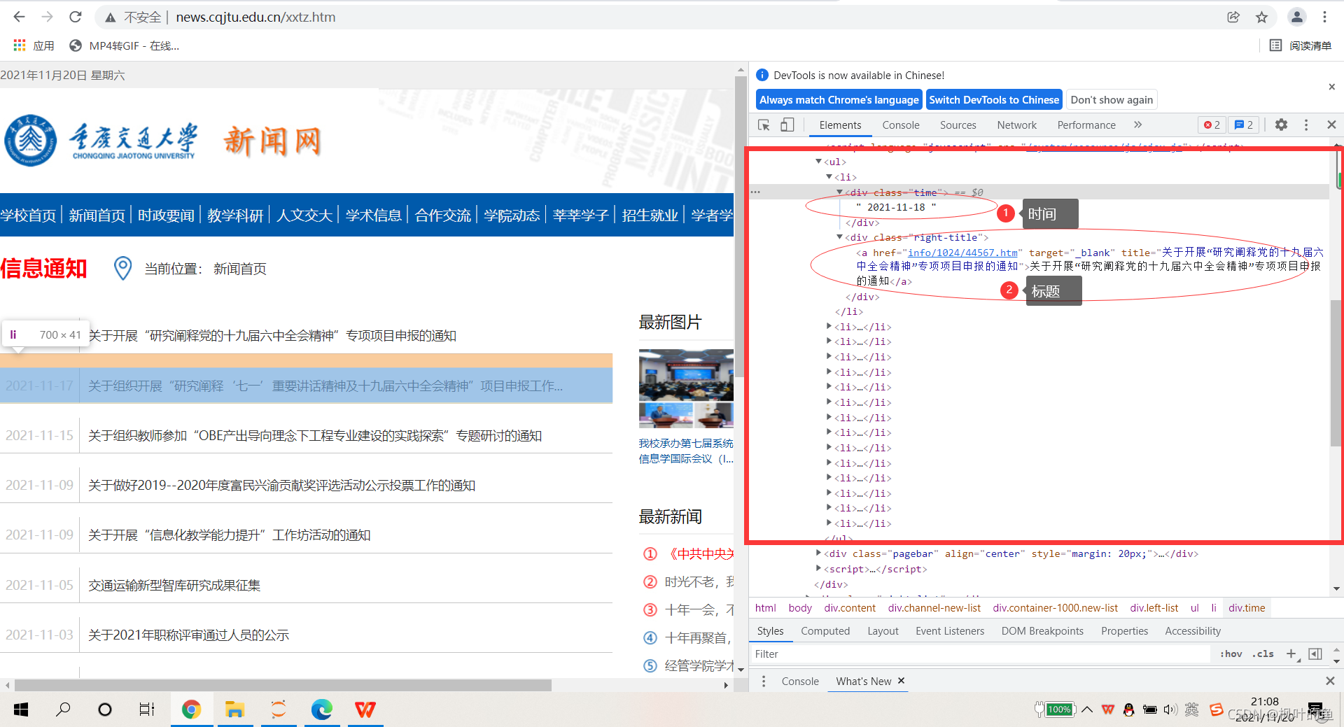Image resolution: width=1344 pixels, height=727 pixels.
Task: Open Chrome three-dot menu
Action: click(x=1324, y=17)
